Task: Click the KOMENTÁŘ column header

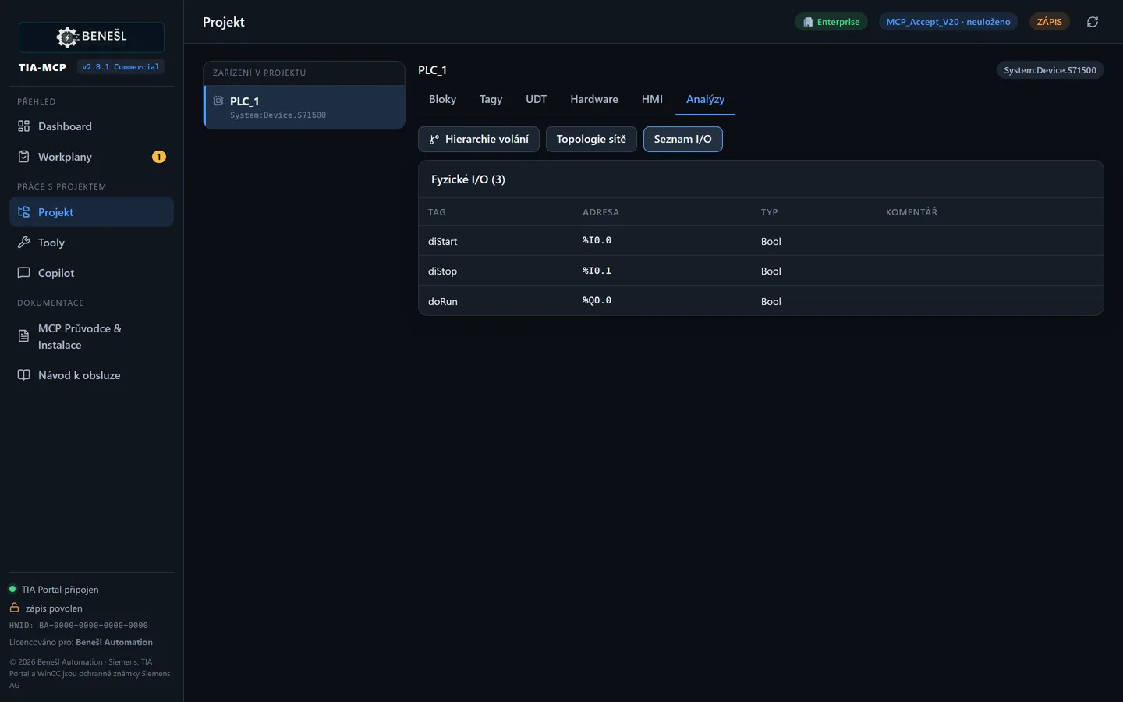Action: pyautogui.click(x=911, y=212)
